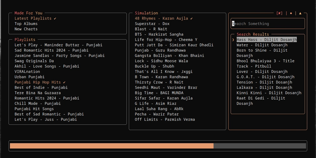Click the [x] icon in top-right panel
The width and height of the screenshot is (316, 158).
click(279, 13)
